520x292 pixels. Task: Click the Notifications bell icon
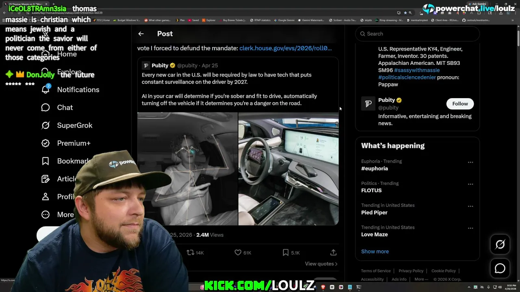pos(45,90)
